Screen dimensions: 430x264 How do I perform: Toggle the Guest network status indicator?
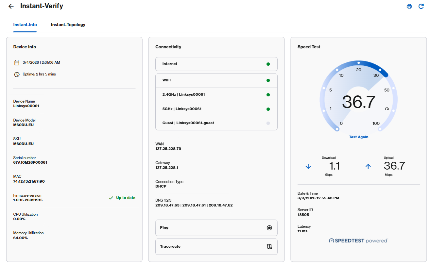268,123
